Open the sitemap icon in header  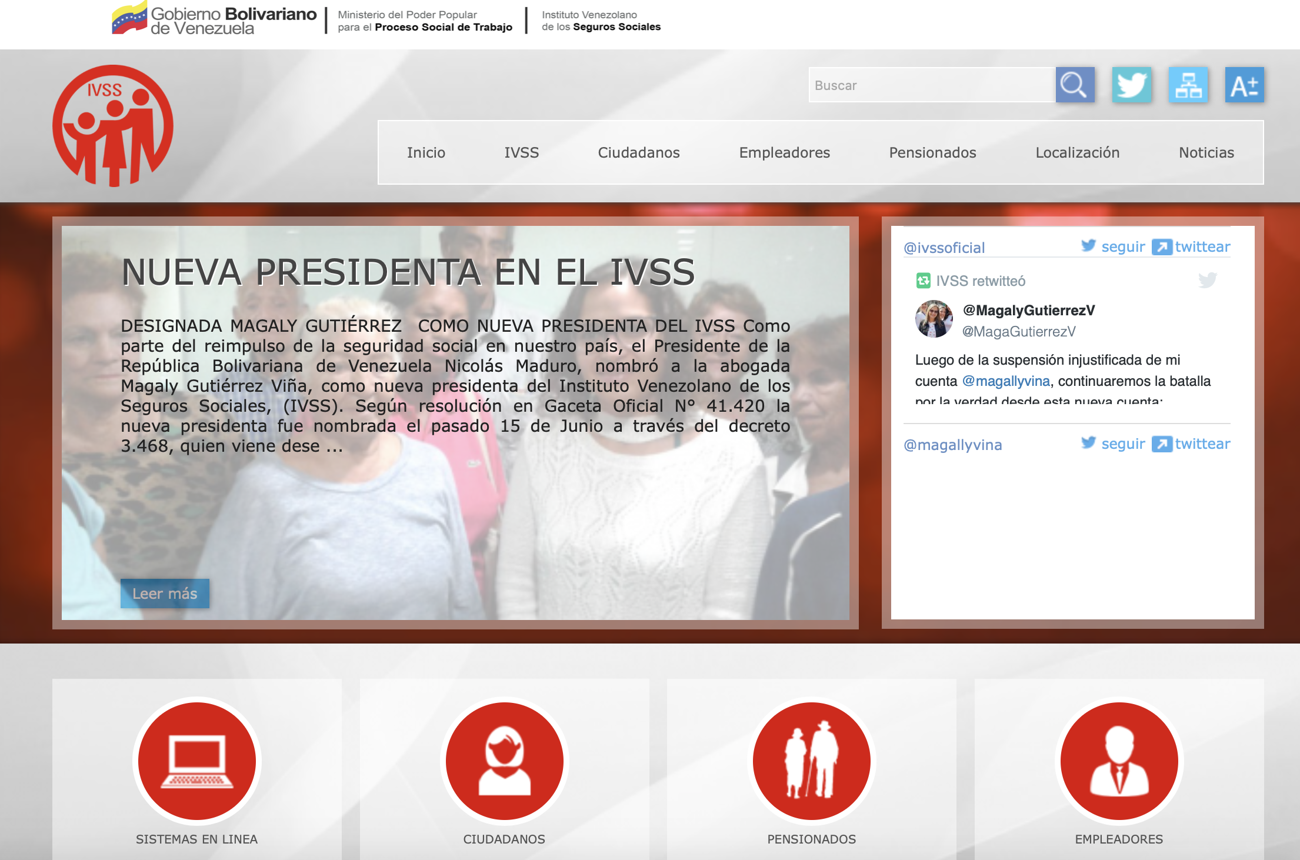[x=1188, y=85]
